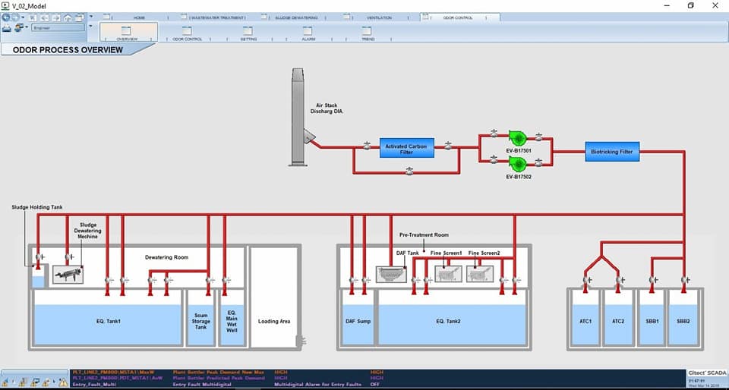This screenshot has width=729, height=390.
Task: Click the damper valve above Sludge Holding Tank
Action: pos(39,256)
